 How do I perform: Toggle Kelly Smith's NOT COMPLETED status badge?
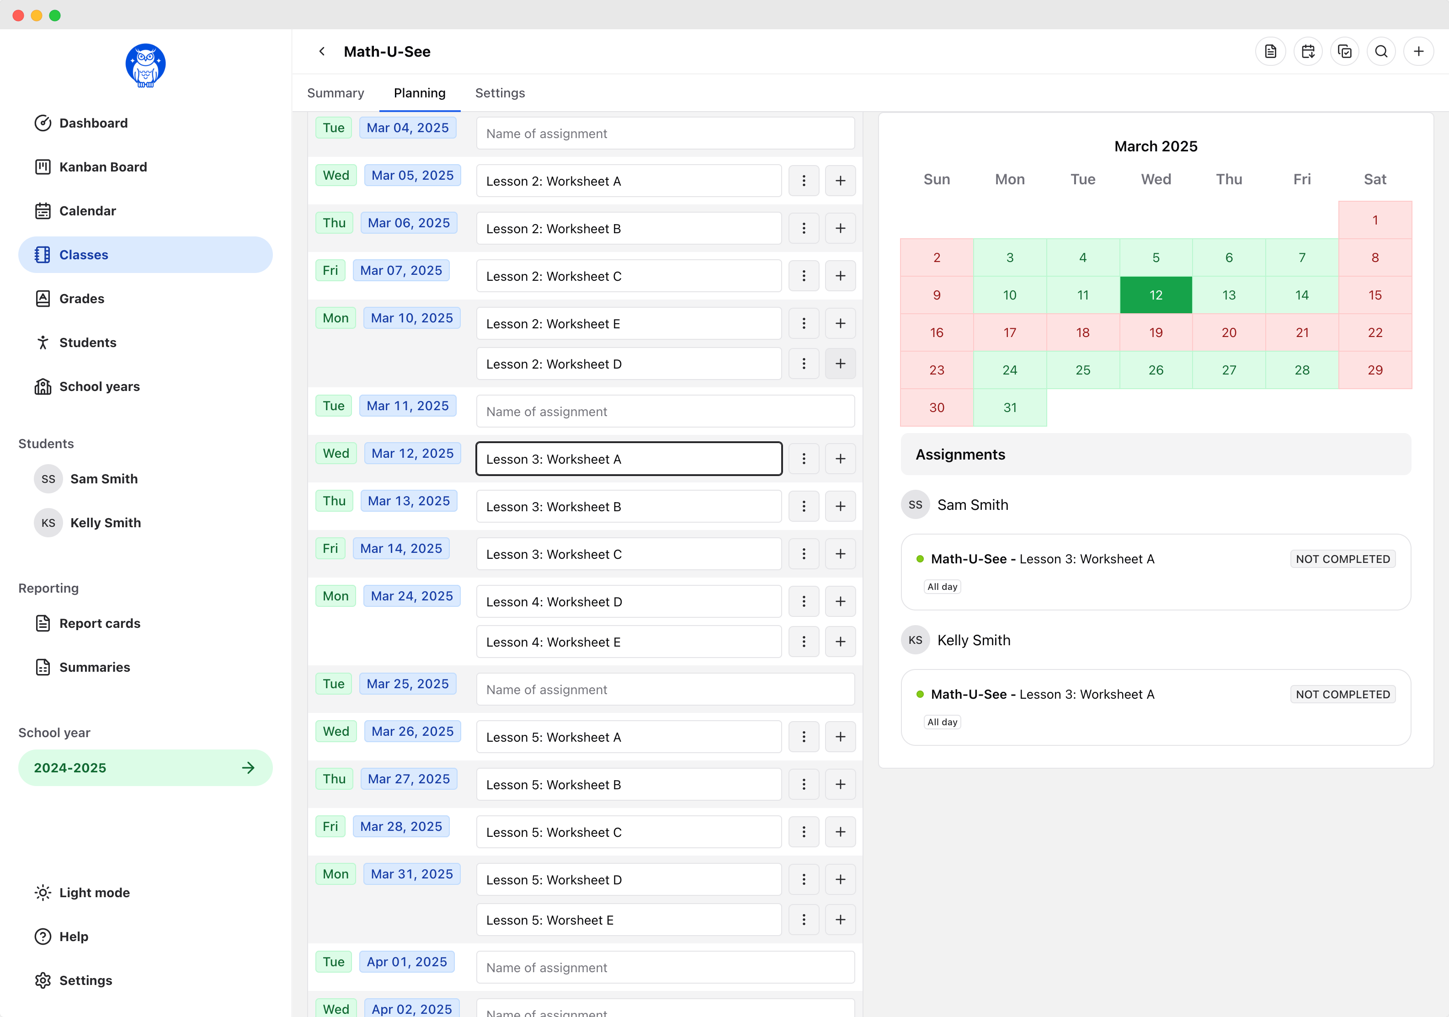pos(1342,694)
